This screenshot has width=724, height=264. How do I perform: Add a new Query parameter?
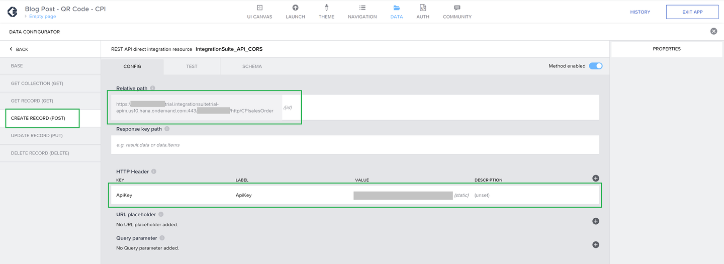(x=596, y=244)
